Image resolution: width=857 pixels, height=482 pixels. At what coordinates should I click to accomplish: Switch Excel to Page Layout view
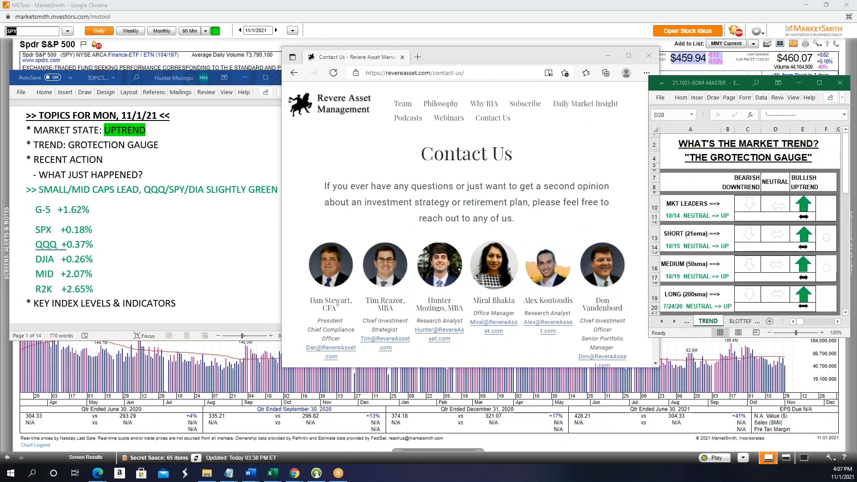pos(738,332)
